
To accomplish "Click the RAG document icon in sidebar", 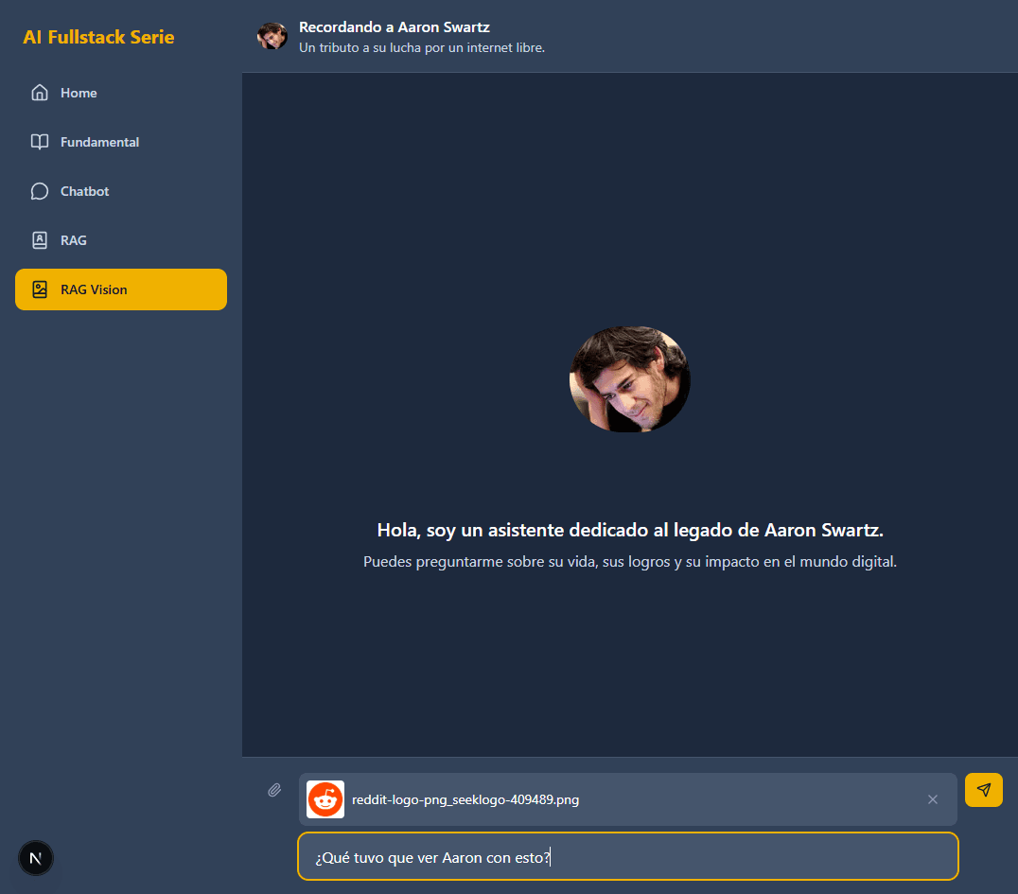I will 40,240.
